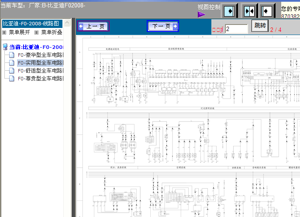The width and height of the screenshot is (300, 217).
Task: Select root node 当前:比亚迪-F0-2008
Action: pyautogui.click(x=36, y=47)
